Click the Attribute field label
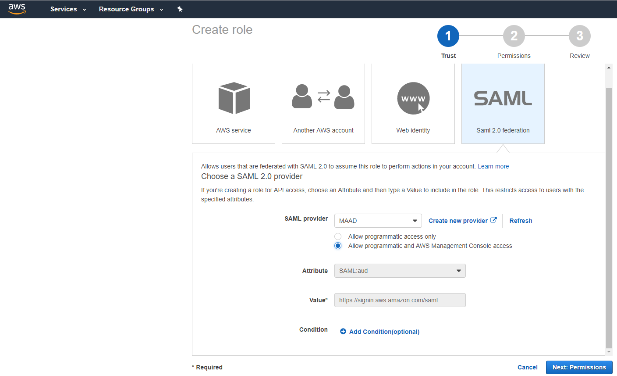The width and height of the screenshot is (617, 376). [x=315, y=271]
